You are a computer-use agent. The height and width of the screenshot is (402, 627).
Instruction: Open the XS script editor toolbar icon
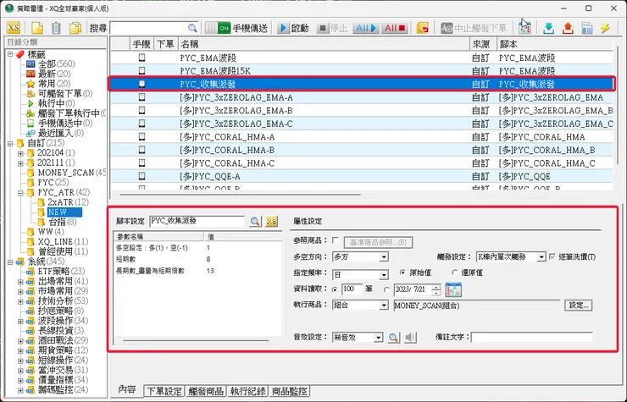14,28
